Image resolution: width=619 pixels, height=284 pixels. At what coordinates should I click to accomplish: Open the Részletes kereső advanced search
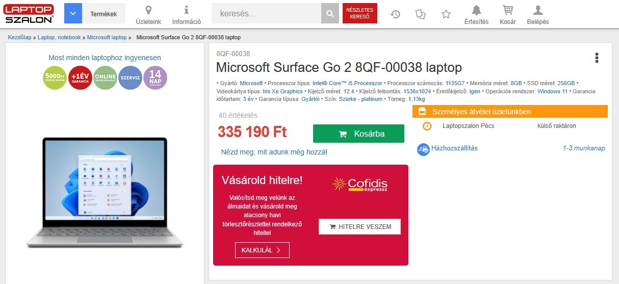[x=360, y=13]
